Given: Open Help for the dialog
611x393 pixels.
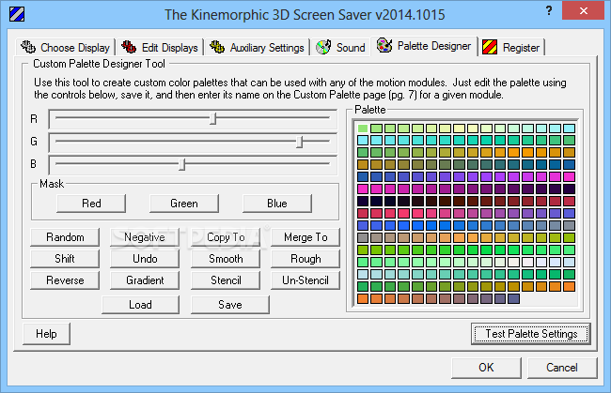Looking at the screenshot, I should tap(46, 334).
